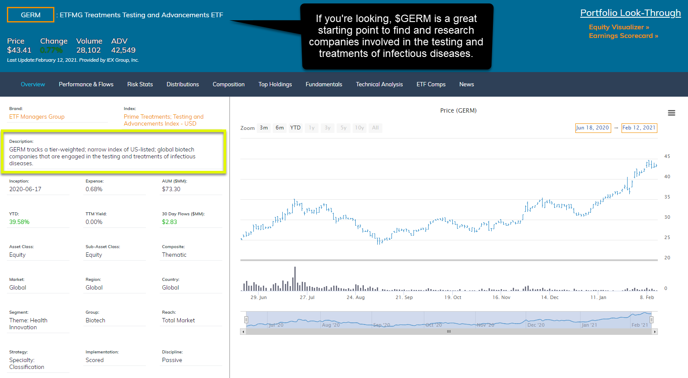Click the Change value 0.77%

[x=51, y=50]
